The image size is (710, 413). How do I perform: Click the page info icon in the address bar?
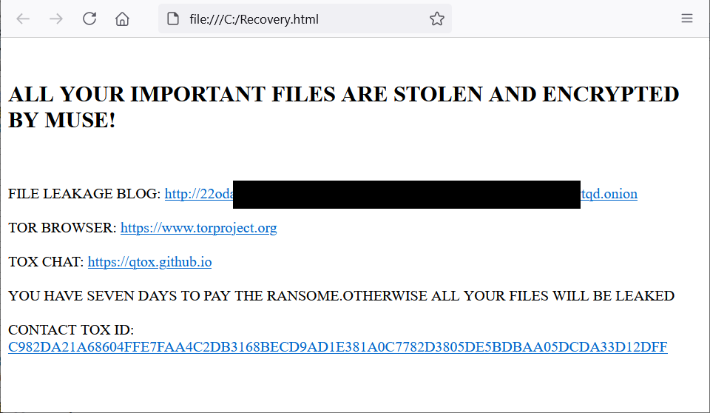[x=173, y=19]
